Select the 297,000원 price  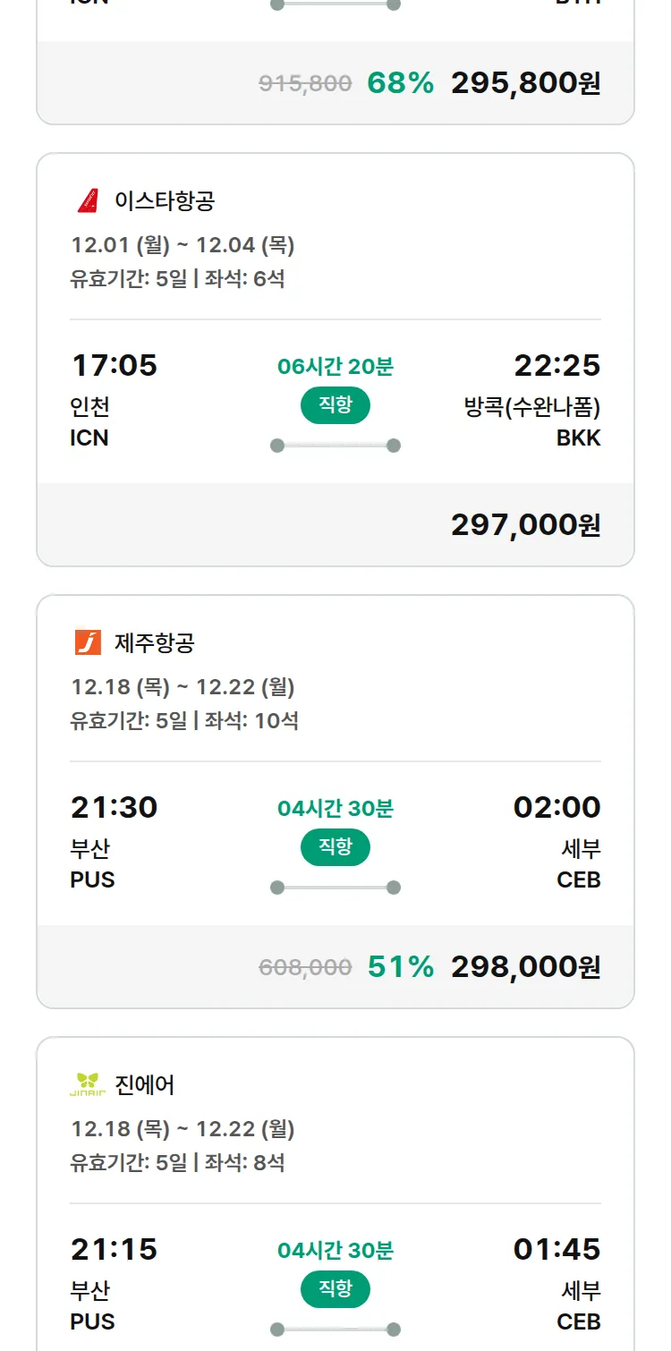525,525
